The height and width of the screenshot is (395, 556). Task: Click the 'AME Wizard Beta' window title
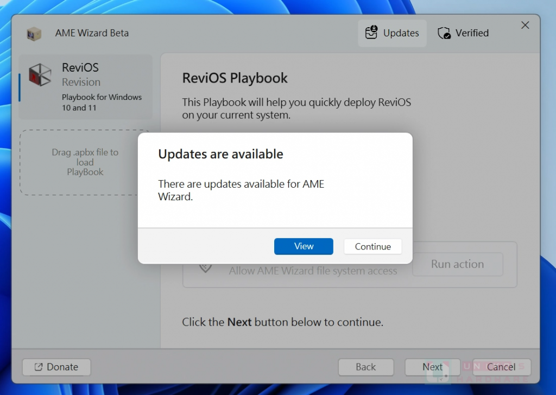[92, 33]
